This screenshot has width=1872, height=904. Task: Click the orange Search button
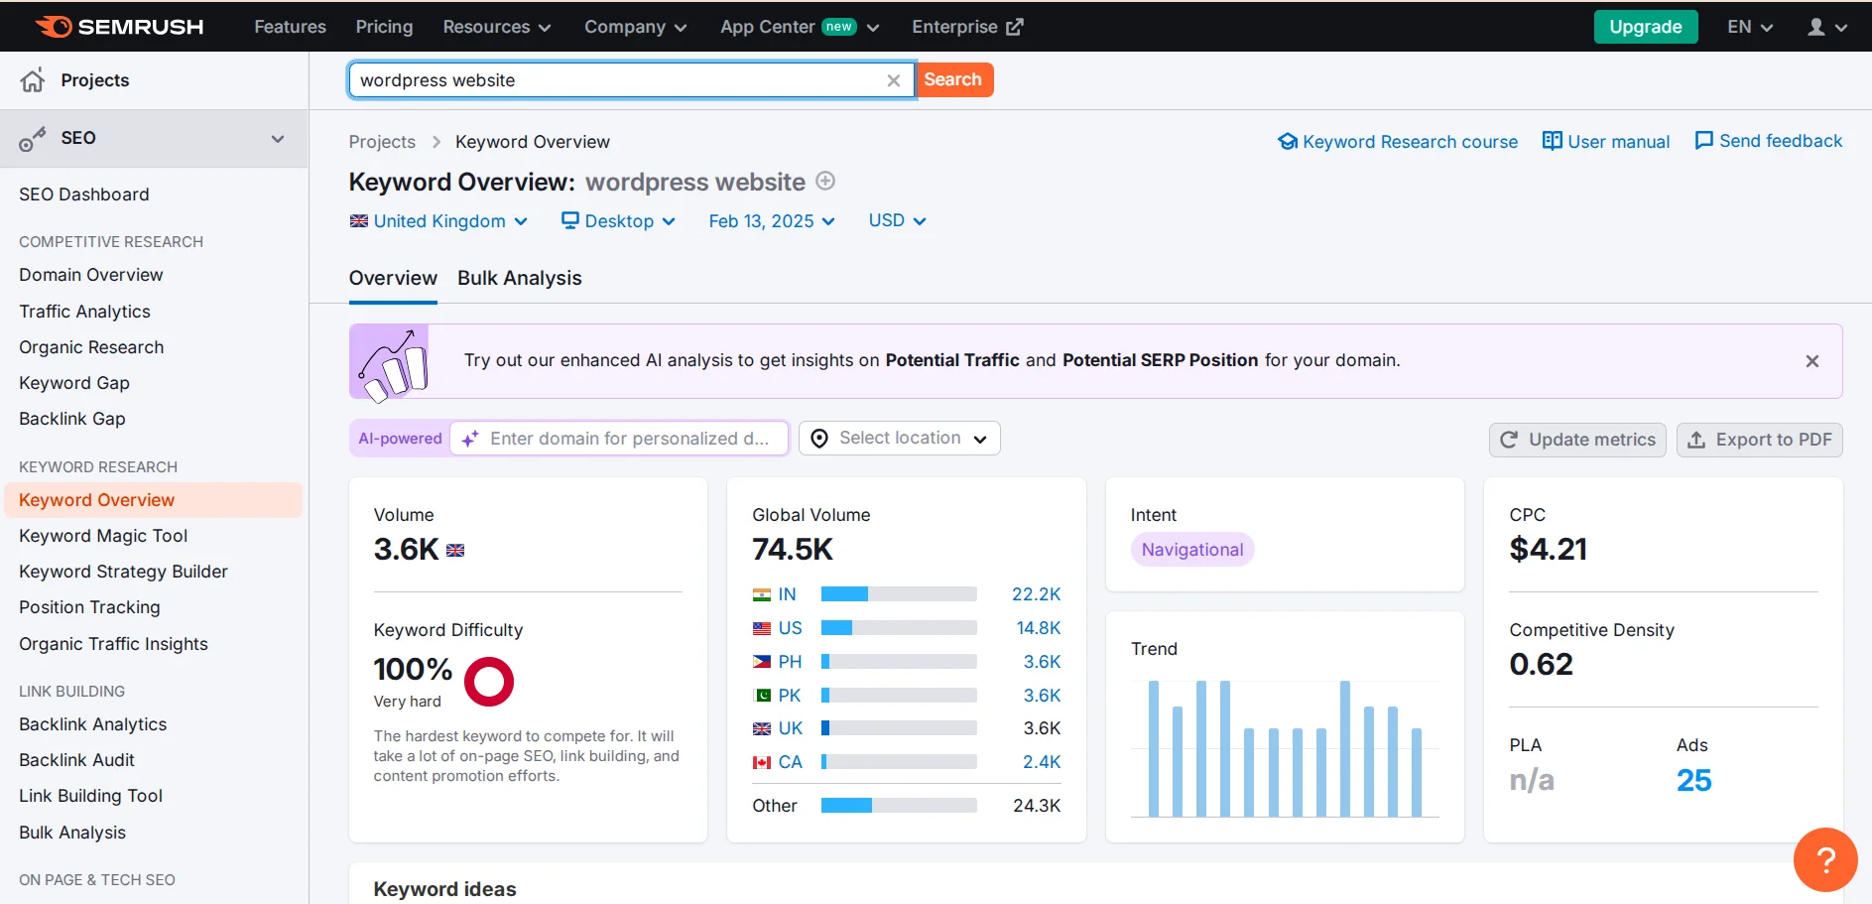point(953,80)
